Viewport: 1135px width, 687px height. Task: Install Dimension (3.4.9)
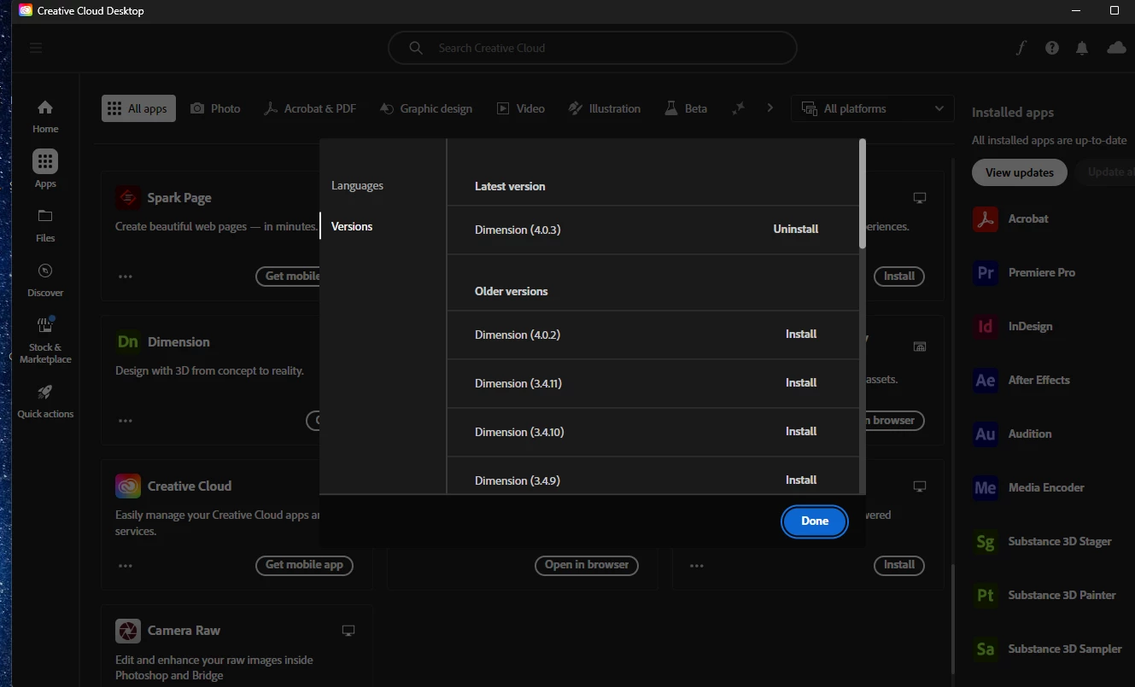coord(801,480)
